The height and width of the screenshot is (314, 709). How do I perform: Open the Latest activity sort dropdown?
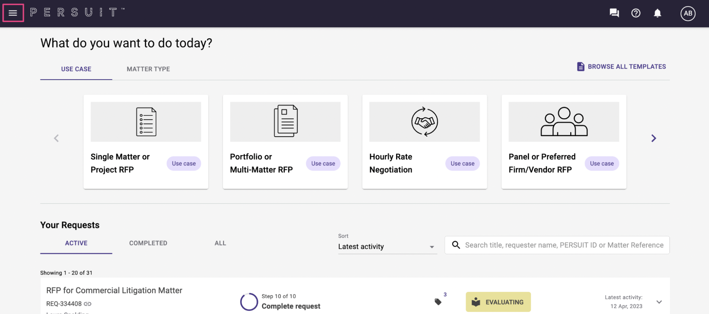[387, 246]
